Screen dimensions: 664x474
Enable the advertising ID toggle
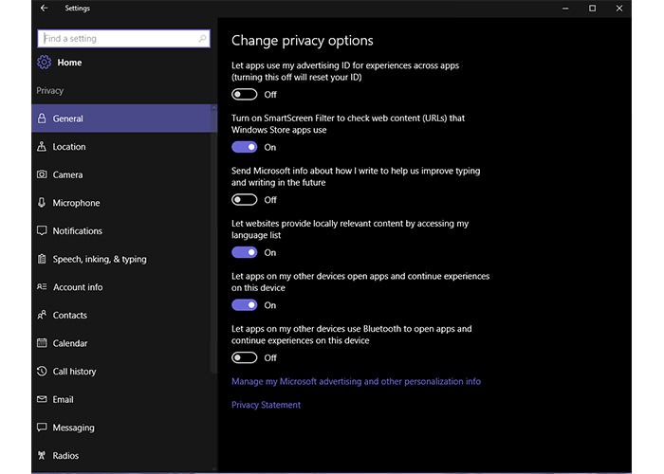(x=245, y=95)
